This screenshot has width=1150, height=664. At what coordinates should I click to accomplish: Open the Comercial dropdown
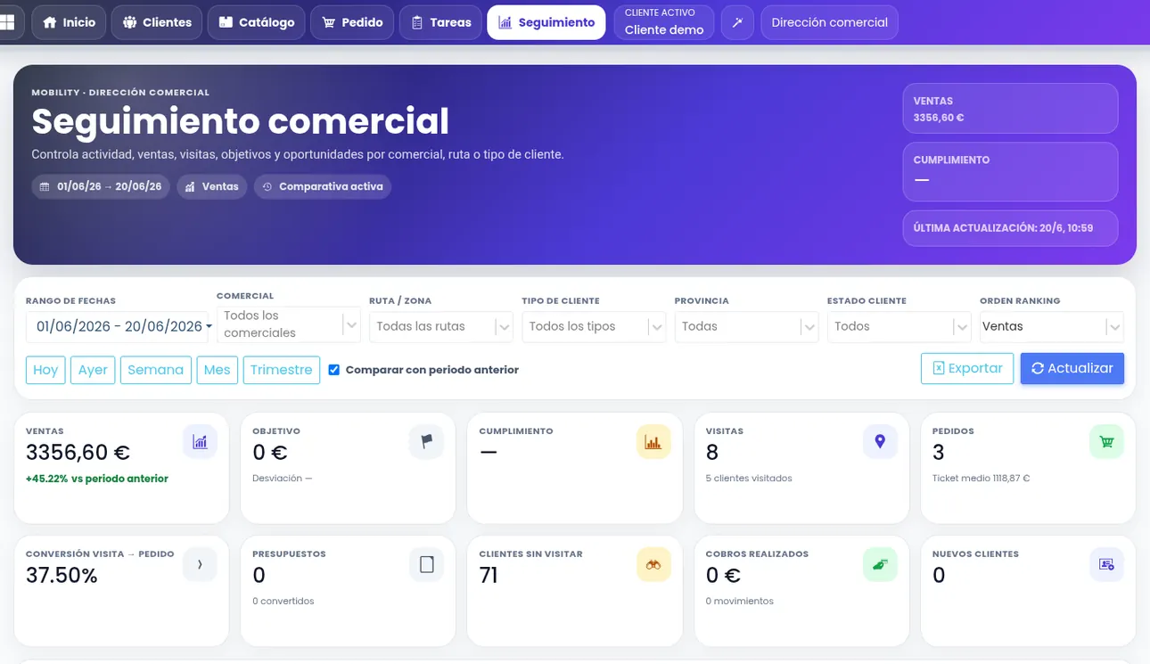pyautogui.click(x=289, y=324)
